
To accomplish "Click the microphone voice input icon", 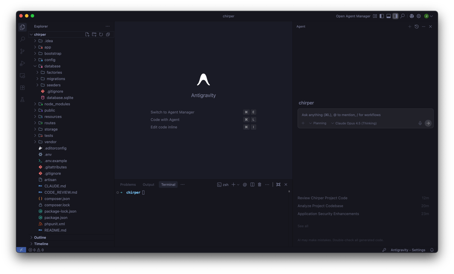I will click(x=420, y=123).
